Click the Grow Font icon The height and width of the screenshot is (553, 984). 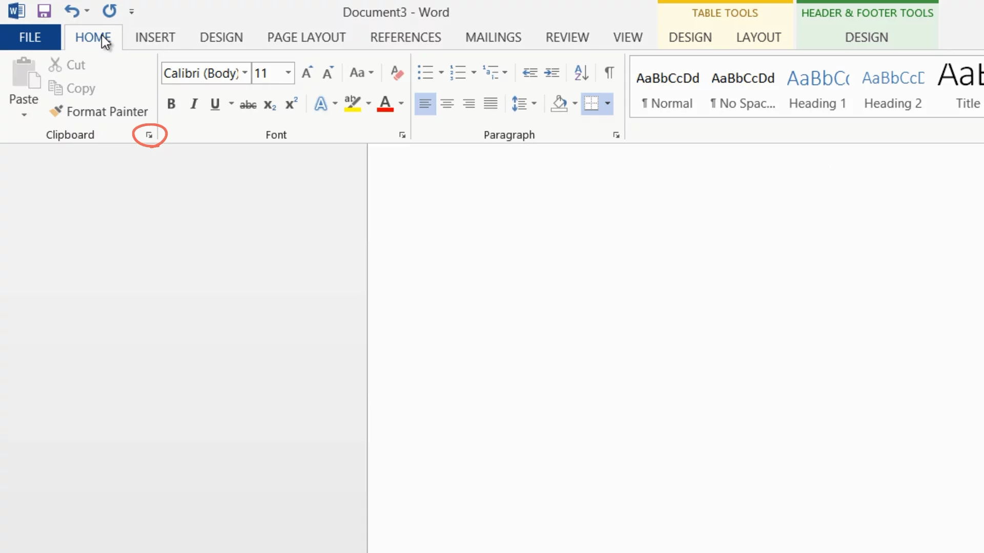click(306, 73)
